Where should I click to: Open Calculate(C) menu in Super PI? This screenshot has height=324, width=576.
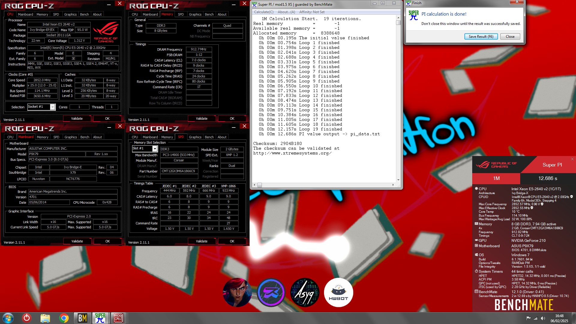[264, 12]
